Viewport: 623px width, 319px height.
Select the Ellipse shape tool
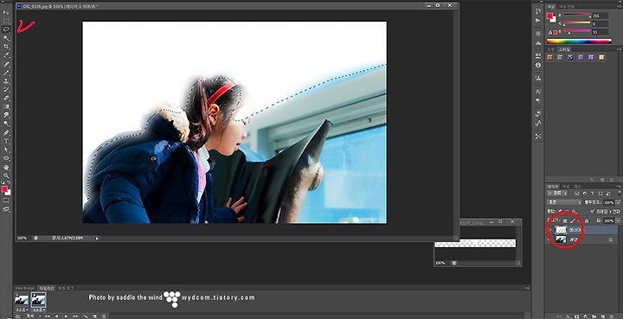coord(6,158)
